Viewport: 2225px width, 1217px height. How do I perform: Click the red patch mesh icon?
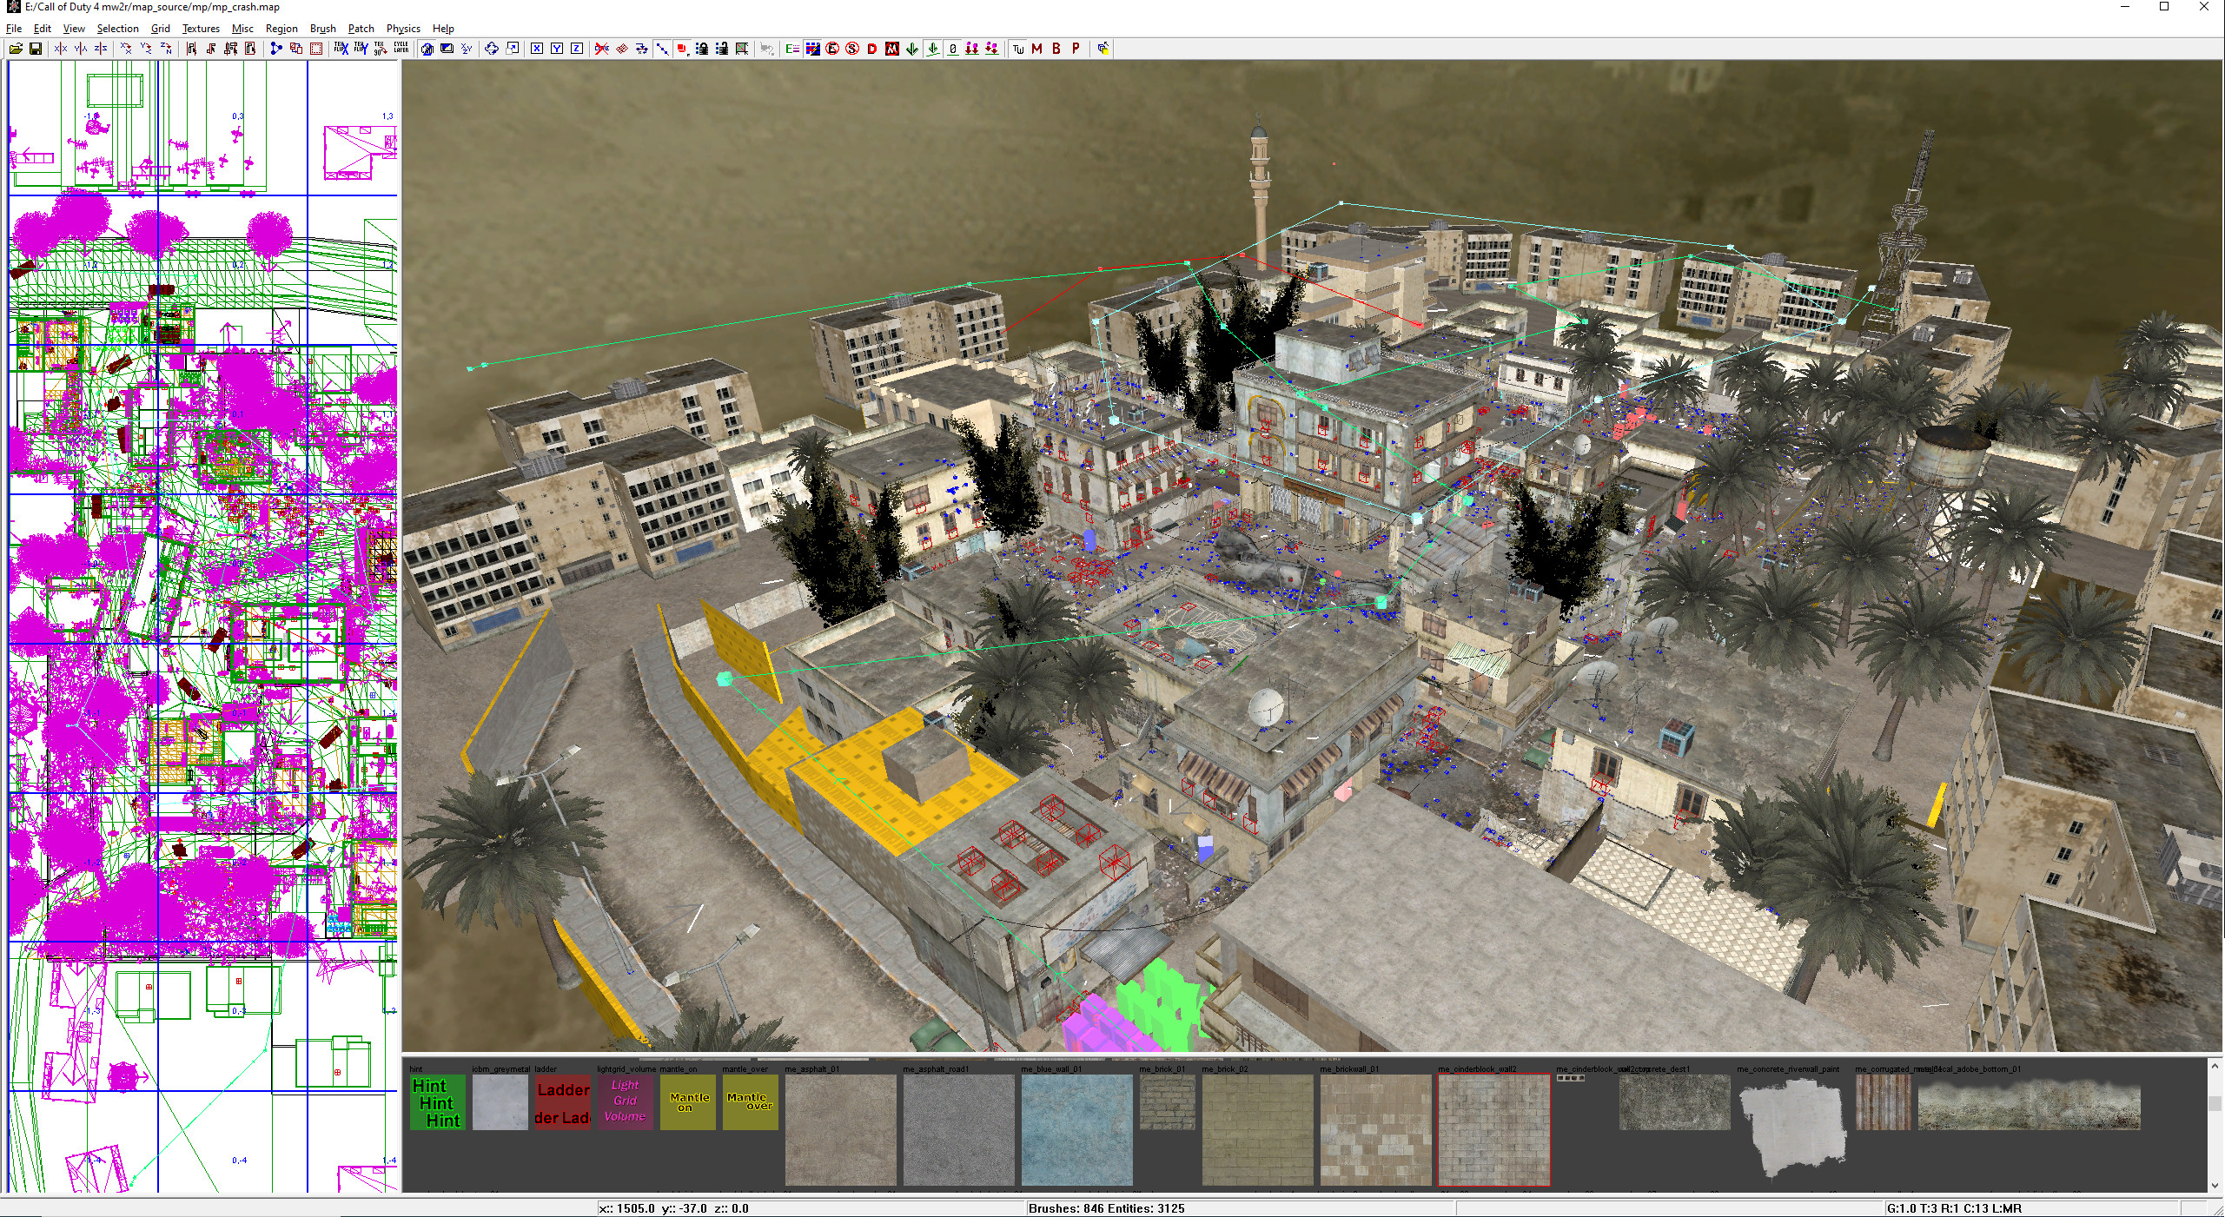coord(622,49)
